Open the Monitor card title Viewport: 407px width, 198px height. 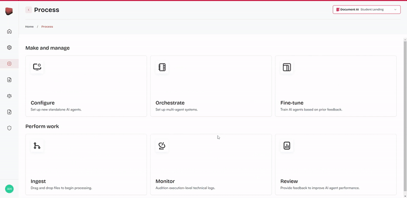pyautogui.click(x=165, y=181)
